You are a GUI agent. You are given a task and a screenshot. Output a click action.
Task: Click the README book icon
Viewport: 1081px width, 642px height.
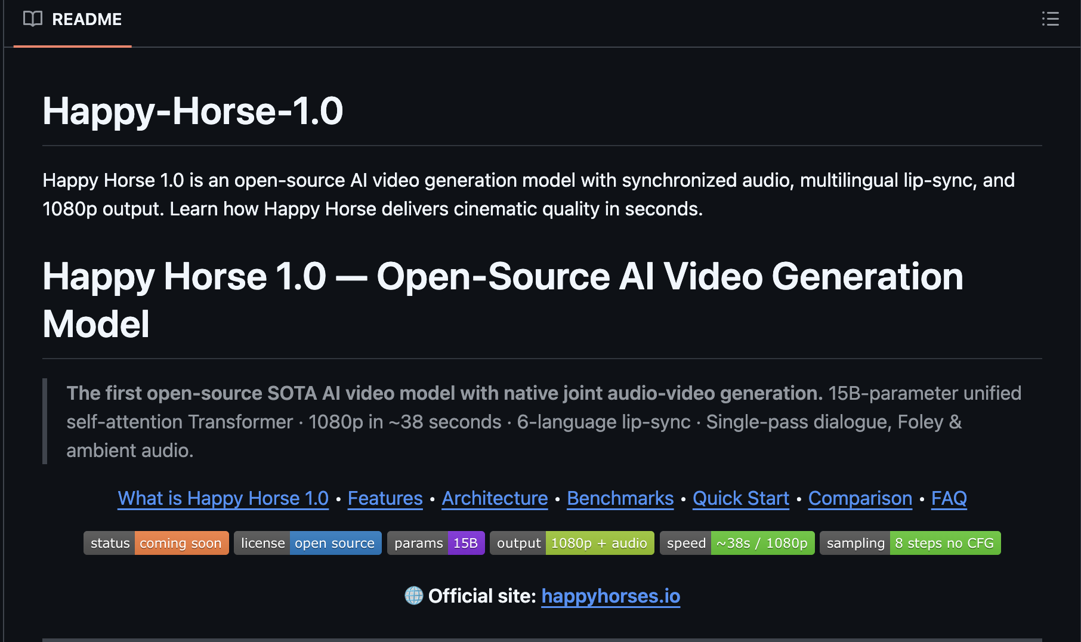point(33,18)
